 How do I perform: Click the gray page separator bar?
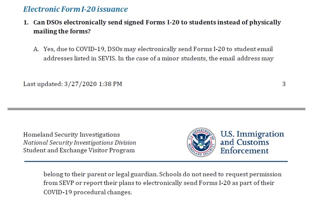click(x=156, y=109)
